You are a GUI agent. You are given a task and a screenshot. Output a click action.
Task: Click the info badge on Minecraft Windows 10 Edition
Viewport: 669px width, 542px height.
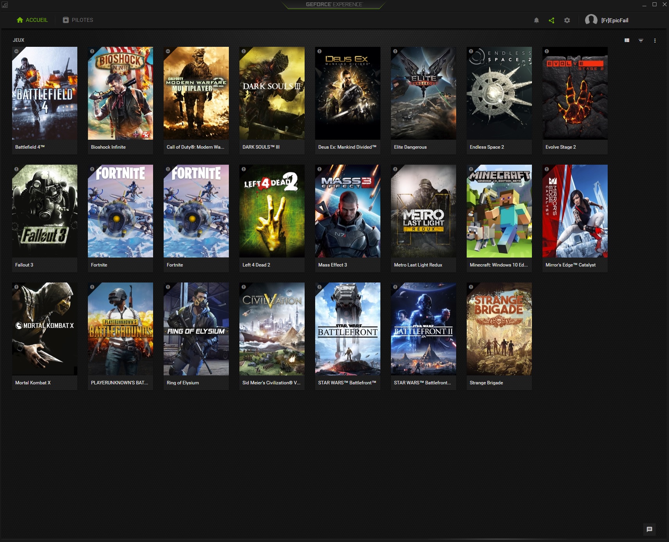(x=471, y=169)
